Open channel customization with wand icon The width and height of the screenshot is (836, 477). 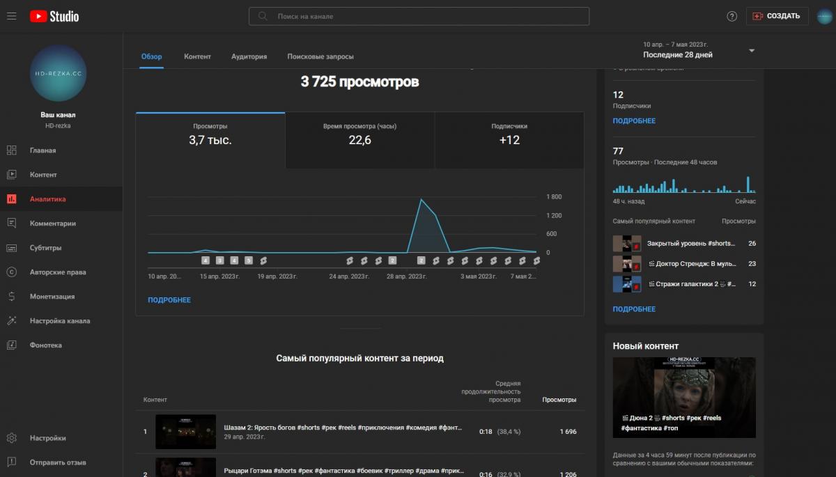point(59,321)
